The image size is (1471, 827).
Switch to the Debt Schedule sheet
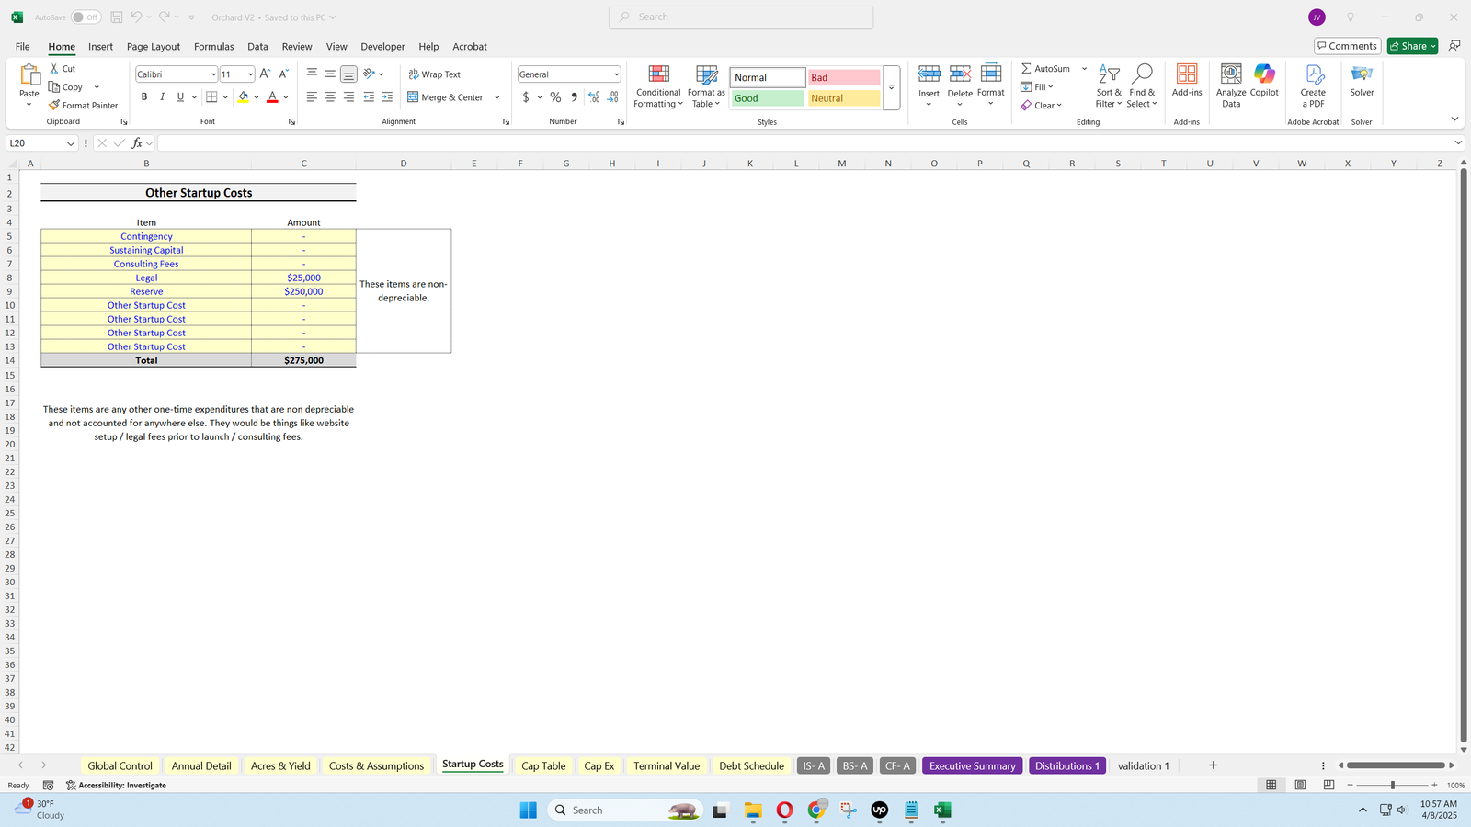751,765
